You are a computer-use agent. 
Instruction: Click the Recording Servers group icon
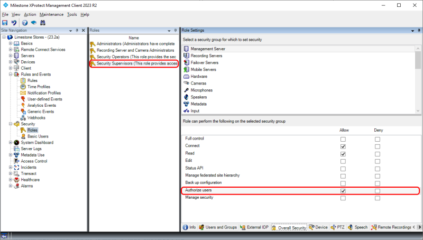[186, 56]
